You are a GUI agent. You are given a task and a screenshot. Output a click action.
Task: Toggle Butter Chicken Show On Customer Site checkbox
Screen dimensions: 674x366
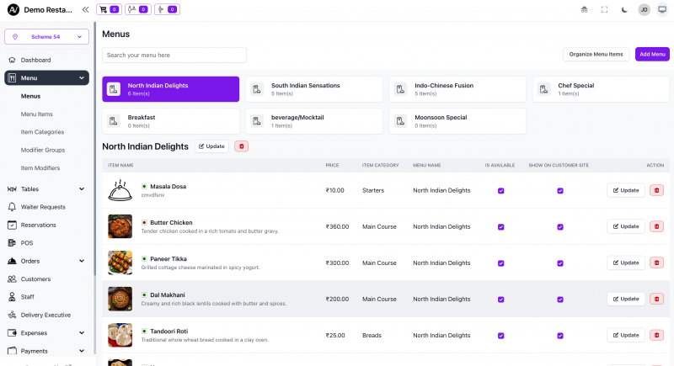pos(560,226)
